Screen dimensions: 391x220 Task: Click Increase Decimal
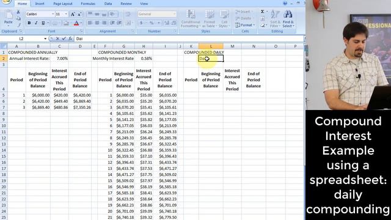tap(167, 23)
